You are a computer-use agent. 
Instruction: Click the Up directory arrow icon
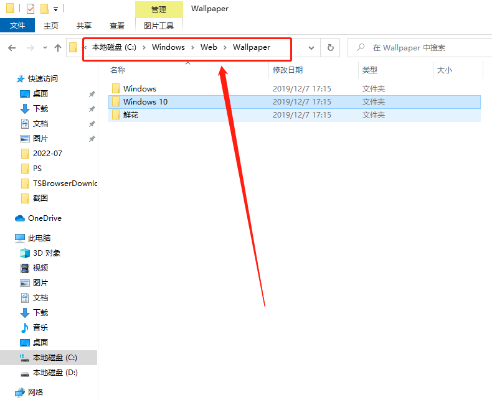pos(58,48)
